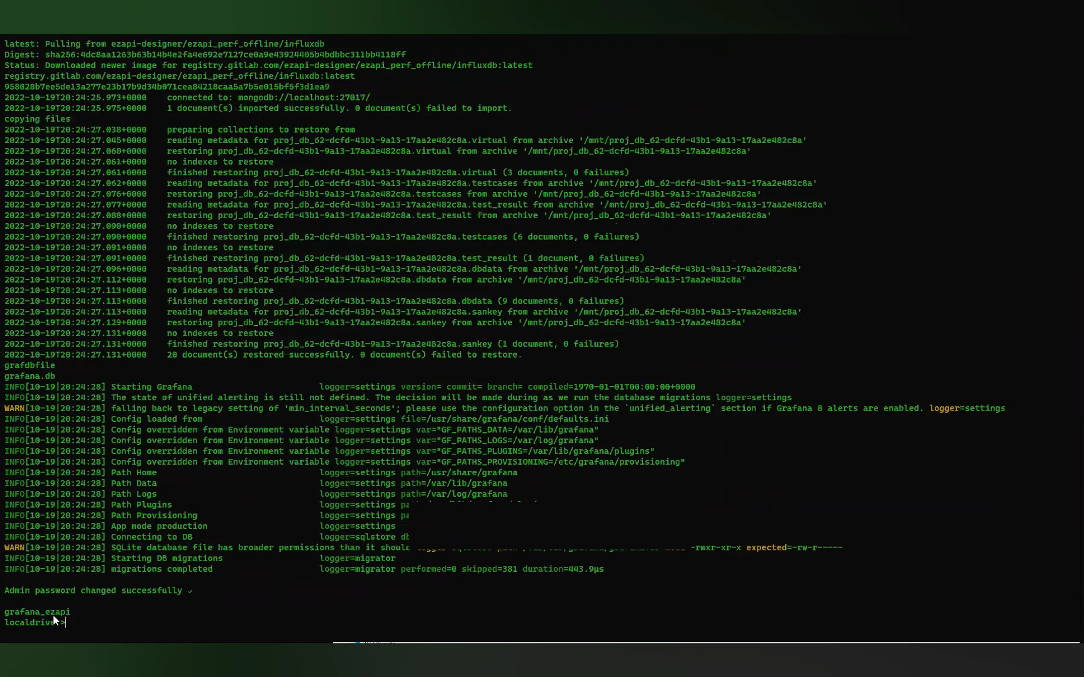
Task: Click the 'Starting Grafana' log entry
Action: 152,386
